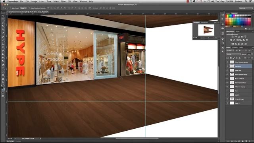The width and height of the screenshot is (254, 143).
Task: Open the Auto-Select Group dropdown
Action: tap(23, 8)
